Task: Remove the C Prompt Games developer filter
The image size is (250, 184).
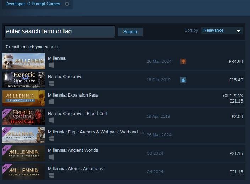Action: click(x=67, y=4)
